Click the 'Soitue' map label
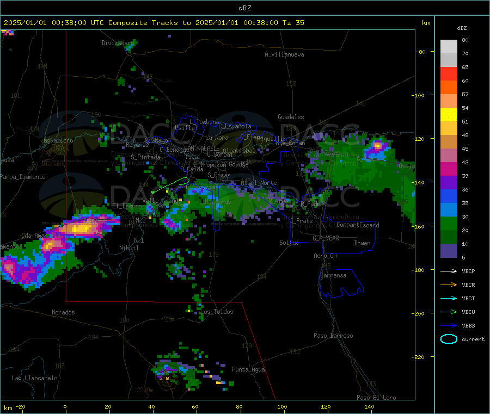Image resolution: width=490 pixels, height=414 pixels. point(289,242)
